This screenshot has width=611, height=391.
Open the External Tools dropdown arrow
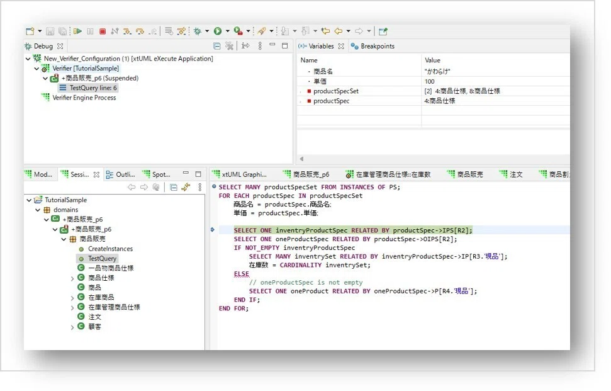[x=248, y=31]
